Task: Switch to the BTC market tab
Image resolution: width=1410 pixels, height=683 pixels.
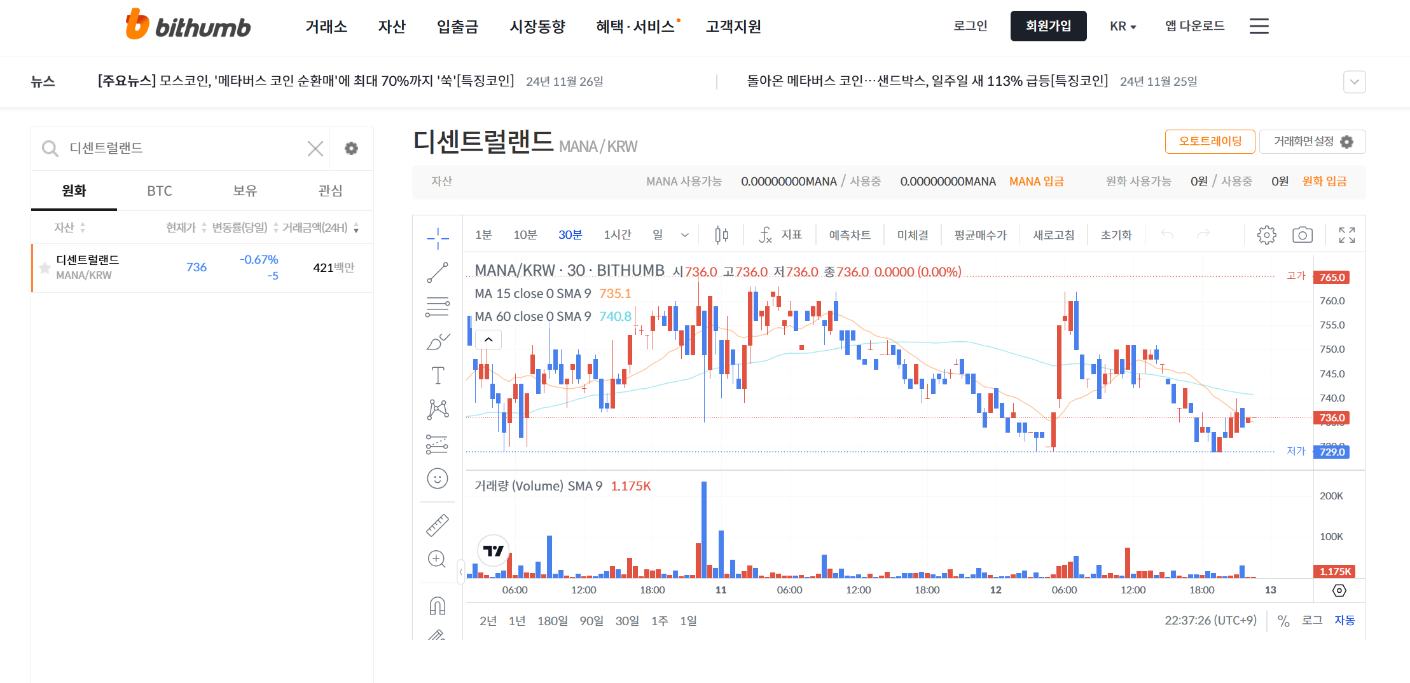Action: pos(160,191)
